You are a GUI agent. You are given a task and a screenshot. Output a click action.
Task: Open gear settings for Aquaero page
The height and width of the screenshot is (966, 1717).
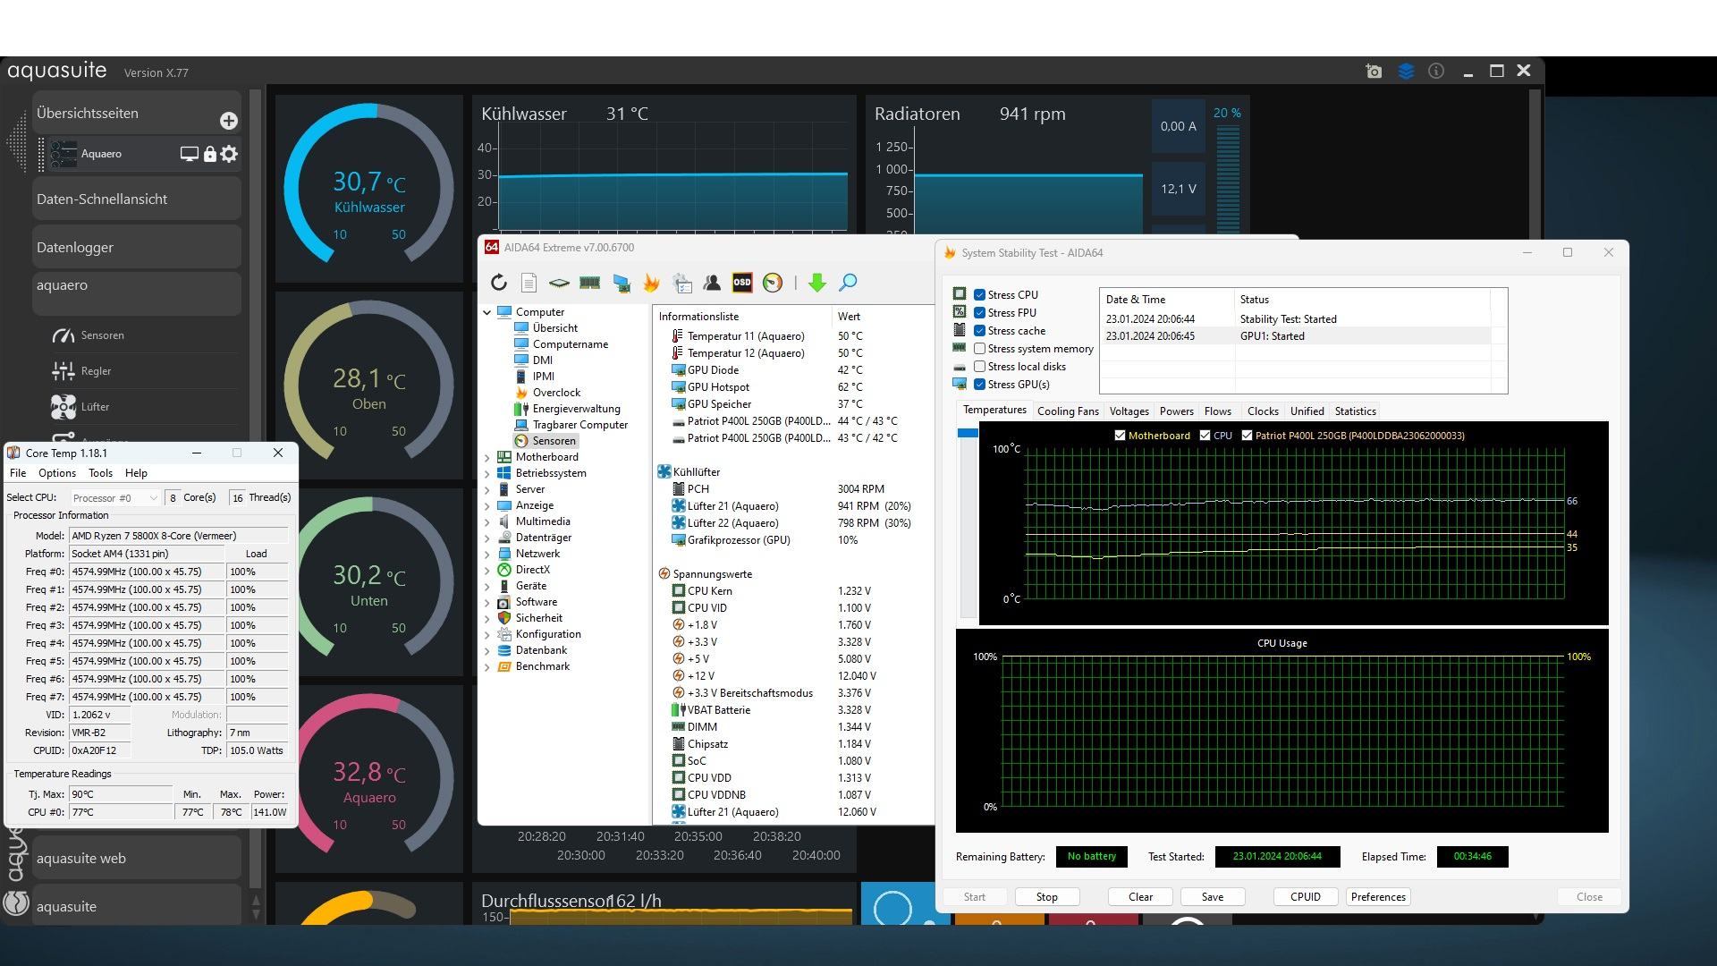click(229, 154)
